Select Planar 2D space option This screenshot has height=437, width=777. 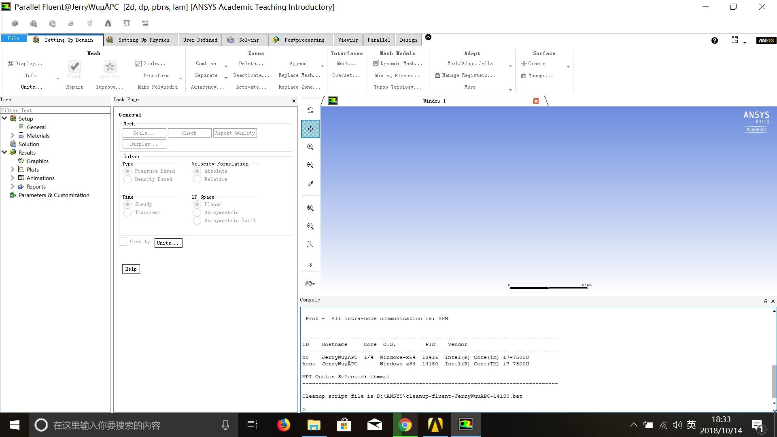click(x=197, y=204)
